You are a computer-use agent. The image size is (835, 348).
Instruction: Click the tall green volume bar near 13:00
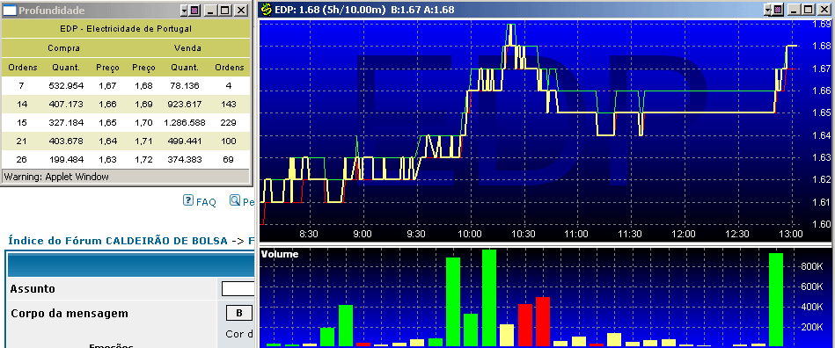click(776, 300)
